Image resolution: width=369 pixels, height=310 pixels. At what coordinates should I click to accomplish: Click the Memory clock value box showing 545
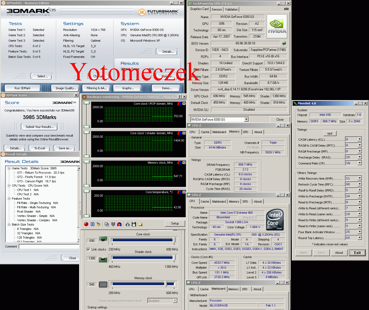coord(92,284)
